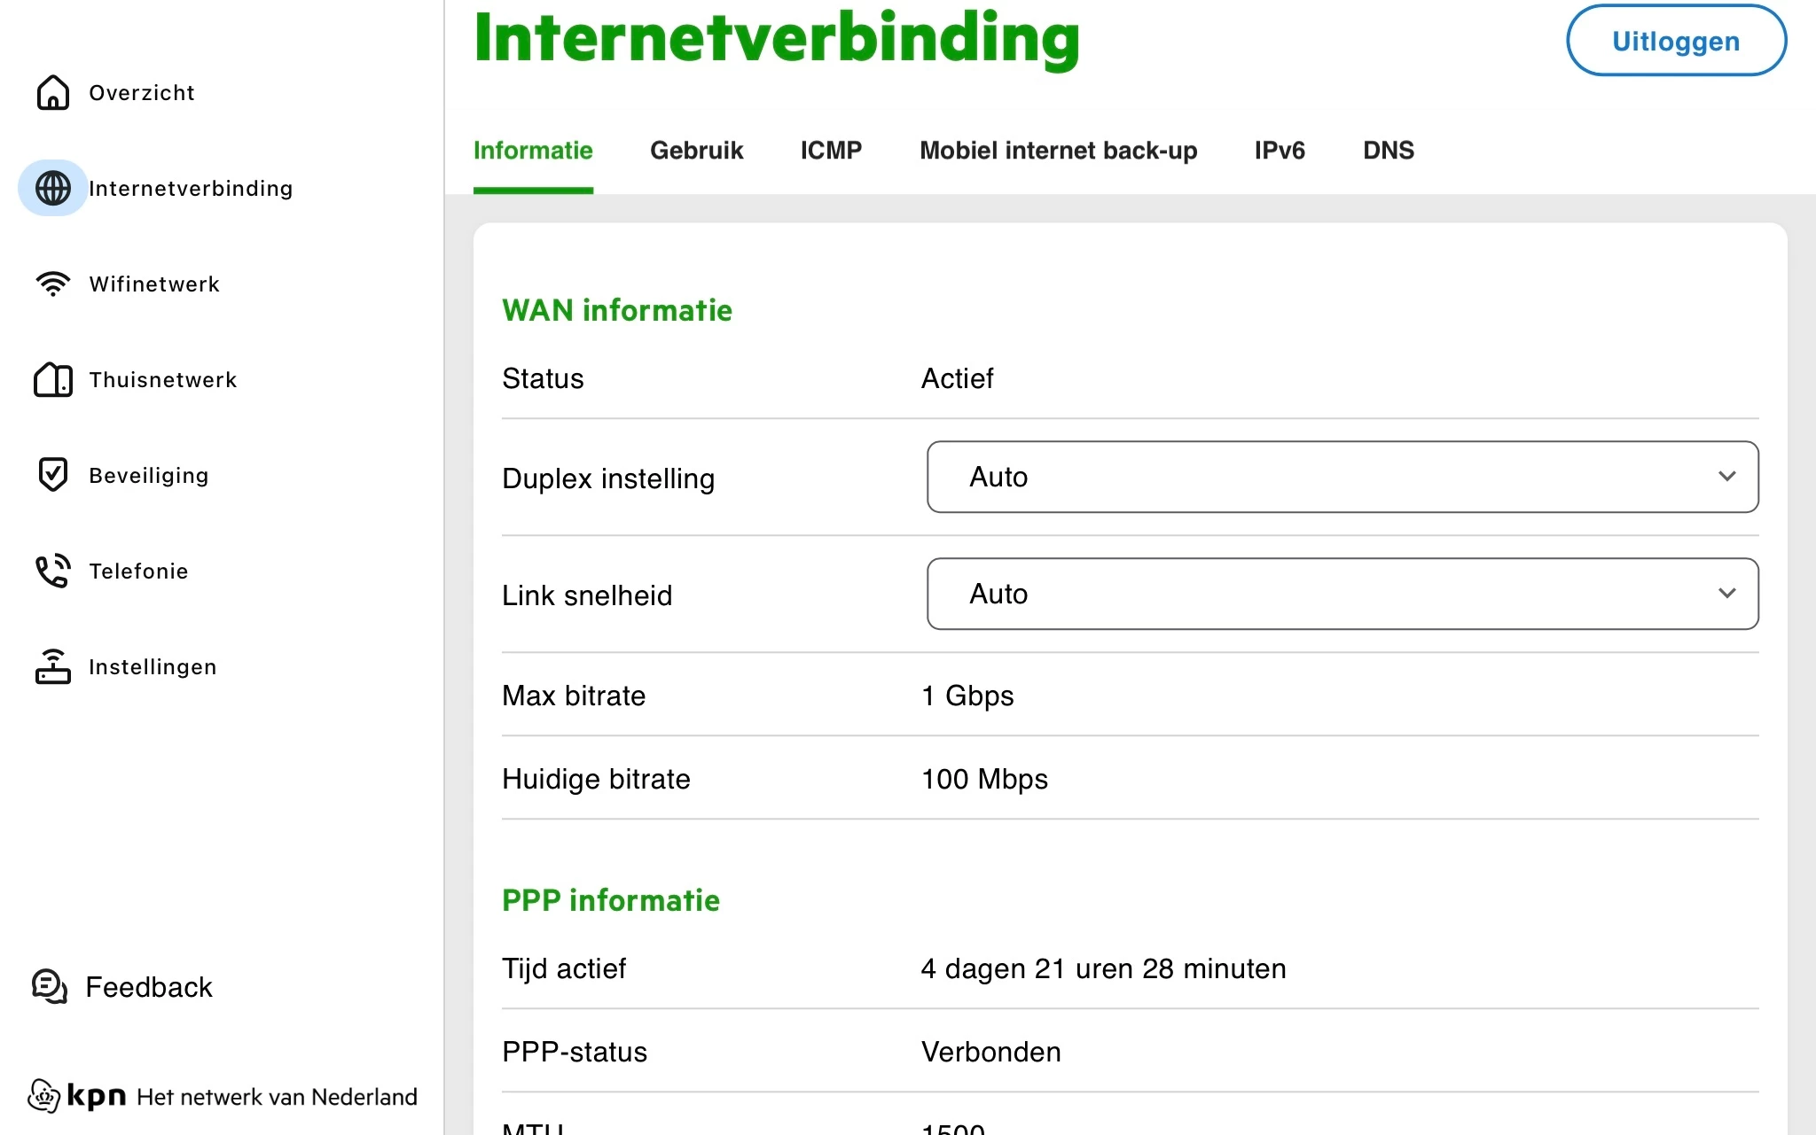Click the Beveiliging shield icon
The height and width of the screenshot is (1135, 1816).
tap(53, 475)
